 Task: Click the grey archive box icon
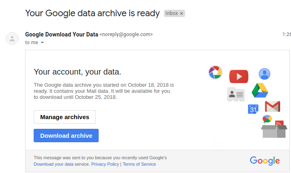coord(274,130)
